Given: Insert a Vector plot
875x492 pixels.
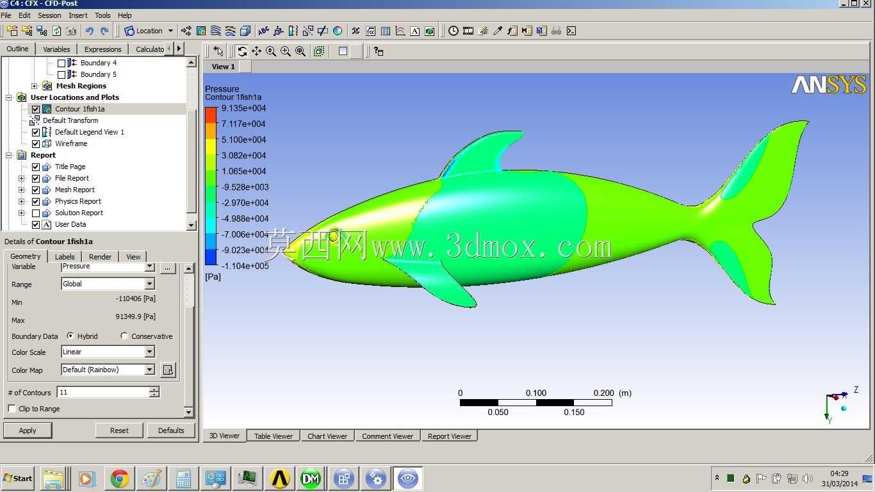Looking at the screenshot, I should click(186, 31).
